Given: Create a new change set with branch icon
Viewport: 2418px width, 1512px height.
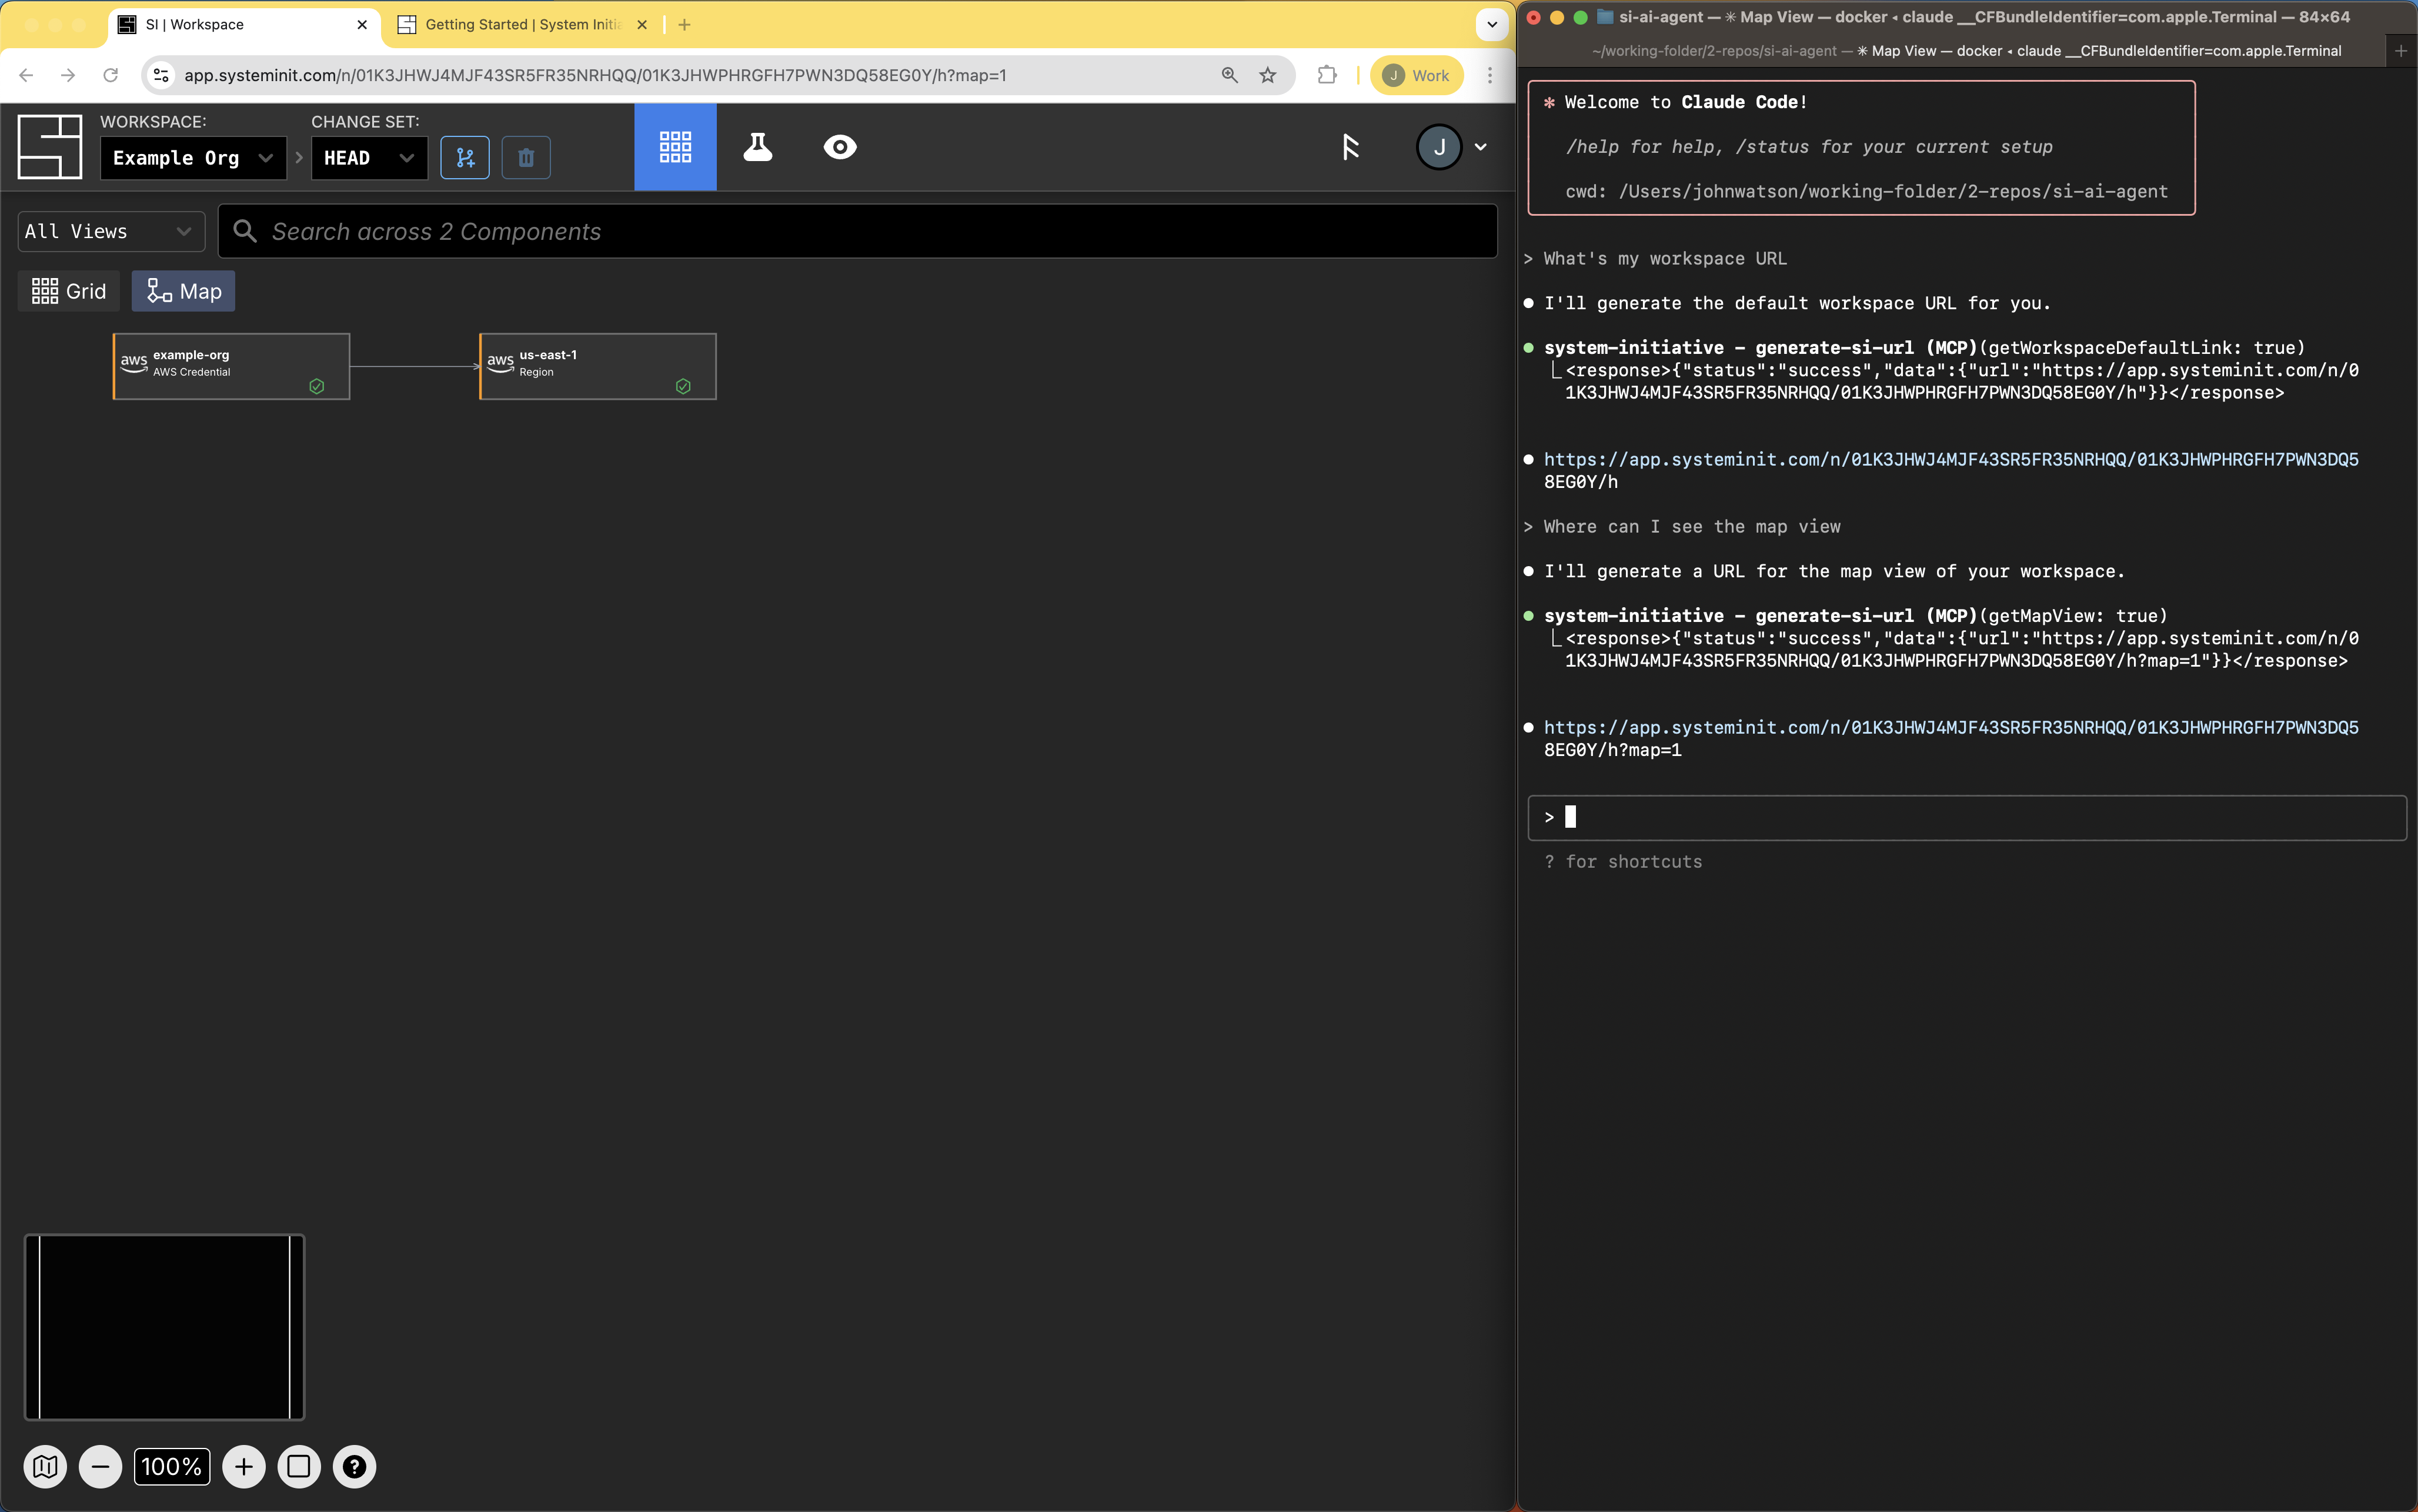Looking at the screenshot, I should point(465,158).
